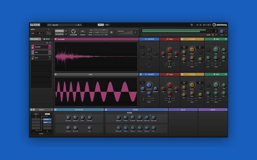The width and height of the screenshot is (257, 160).
Task: Click the redo arrow icon
Action: pos(208,25)
